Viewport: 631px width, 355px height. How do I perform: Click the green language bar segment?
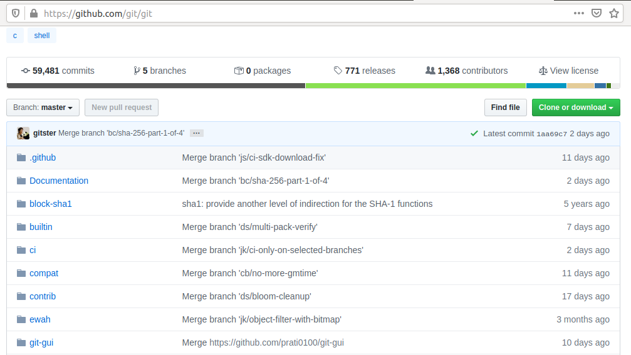click(x=415, y=86)
